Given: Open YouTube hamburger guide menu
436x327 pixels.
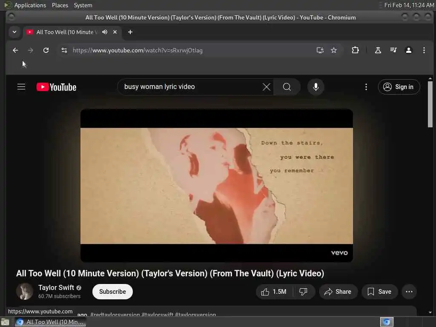Looking at the screenshot, I should click(21, 87).
